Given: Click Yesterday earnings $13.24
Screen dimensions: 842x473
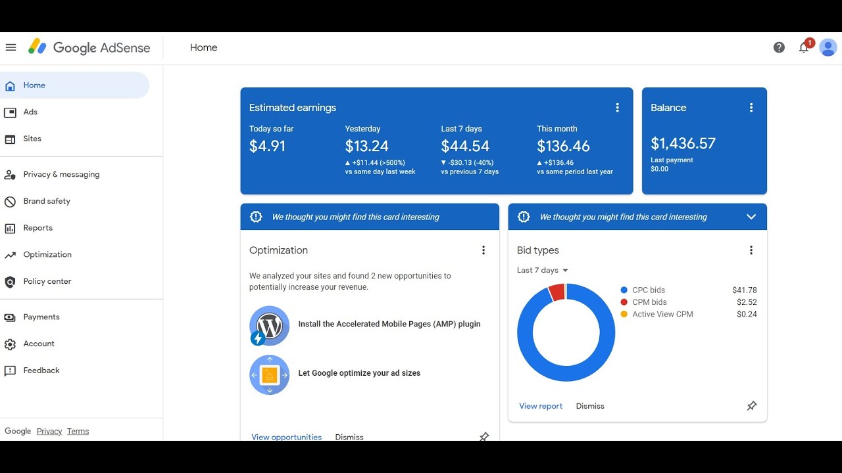Looking at the screenshot, I should point(367,146).
